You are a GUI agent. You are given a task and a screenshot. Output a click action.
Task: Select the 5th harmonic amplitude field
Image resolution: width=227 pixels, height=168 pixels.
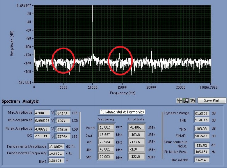tap(136, 157)
